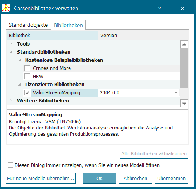
Task: Switch to the Standardobjekte tab
Action: [28, 25]
